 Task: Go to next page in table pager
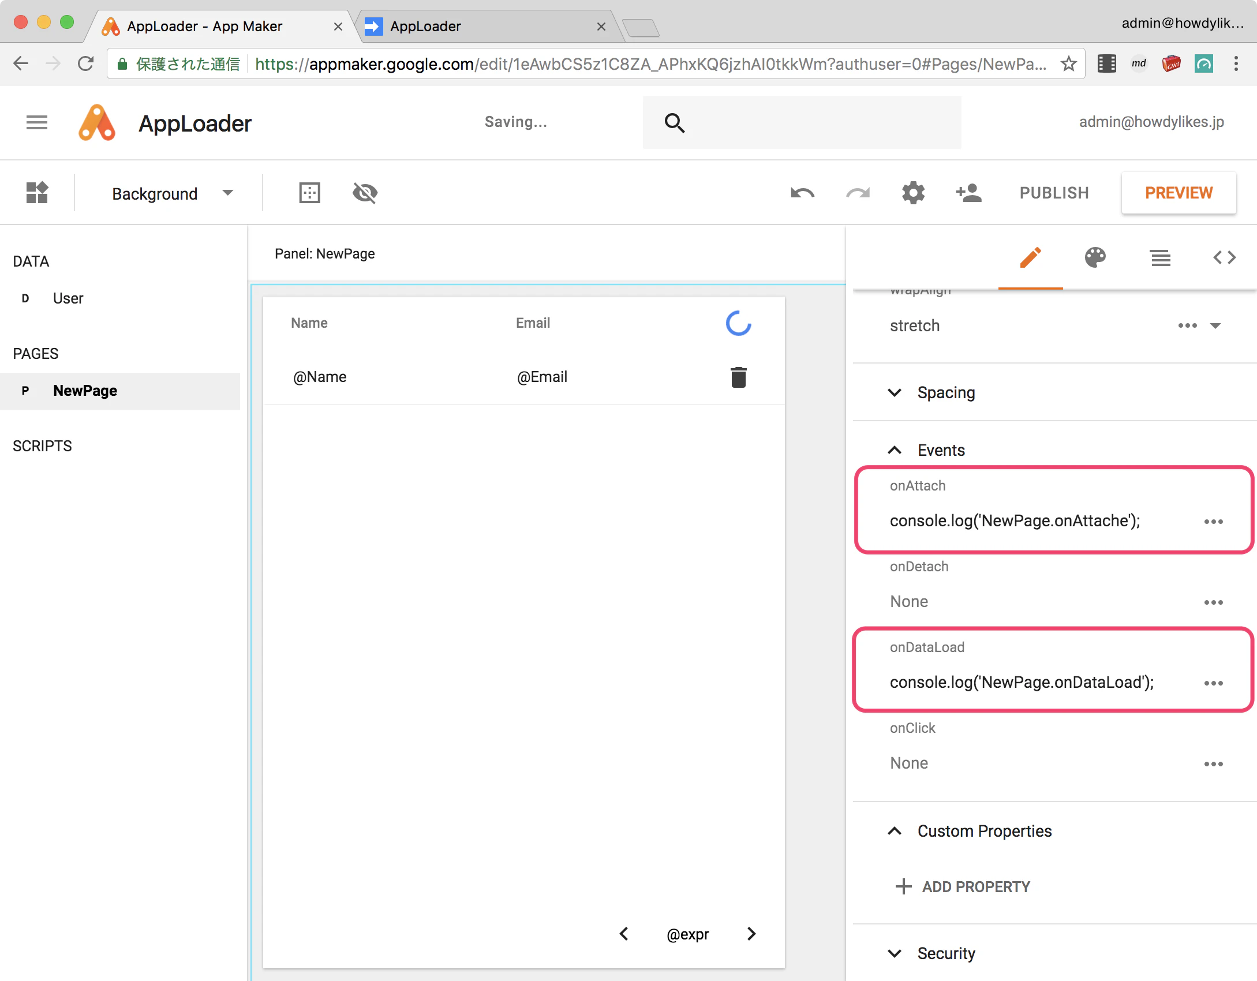pos(751,934)
